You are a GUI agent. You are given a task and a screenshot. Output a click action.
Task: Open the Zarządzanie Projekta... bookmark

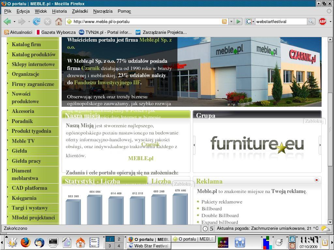(161, 32)
